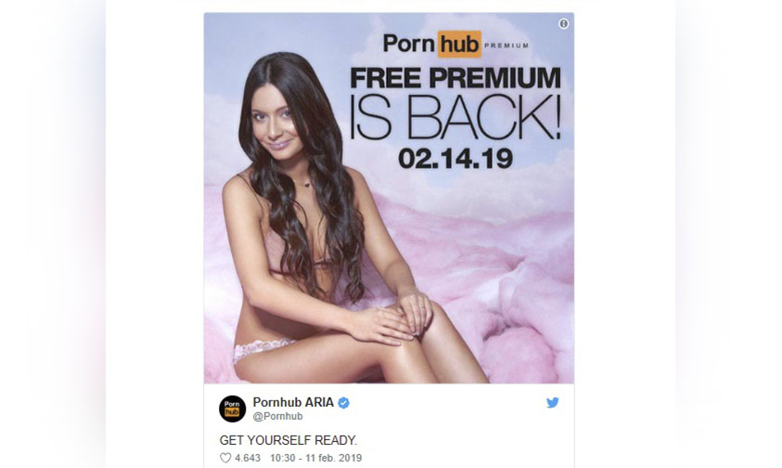Viewport: 782px width, 468px height.
Task: Click the small PREMIUM label beside the logo
Action: coord(506,45)
